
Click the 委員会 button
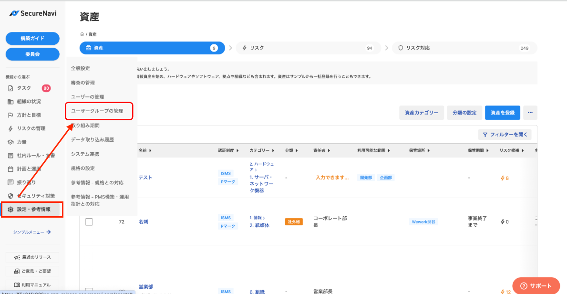pyautogui.click(x=32, y=54)
